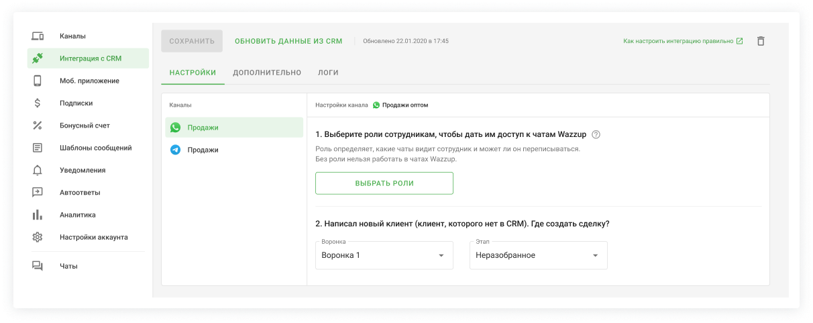
Task: Open the integration setup guide link
Action: click(682, 41)
